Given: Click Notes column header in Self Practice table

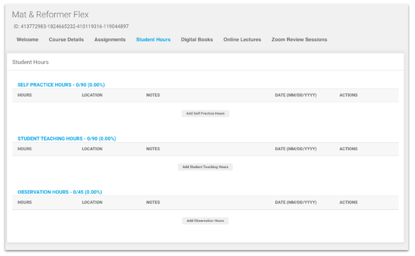Looking at the screenshot, I should click(x=153, y=95).
